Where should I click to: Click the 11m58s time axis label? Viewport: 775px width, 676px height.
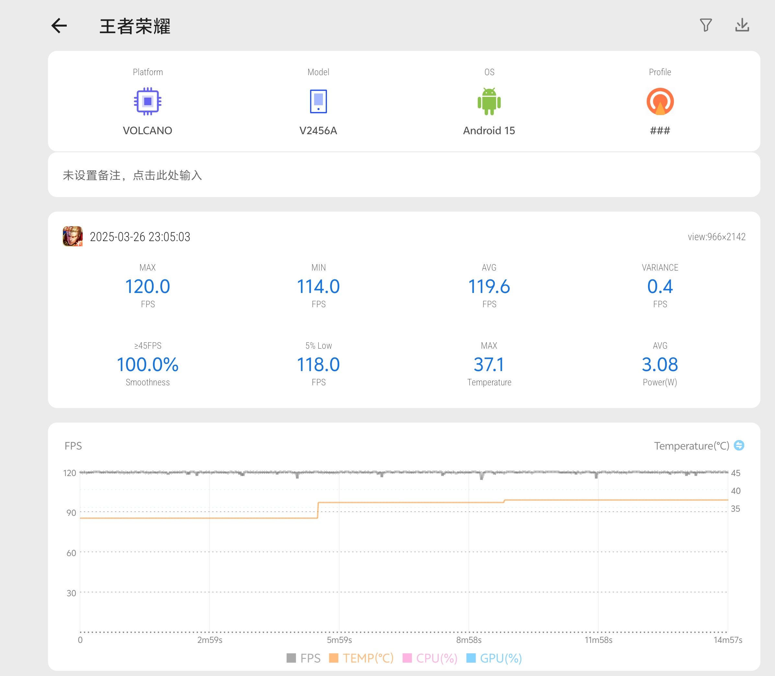[x=598, y=640]
